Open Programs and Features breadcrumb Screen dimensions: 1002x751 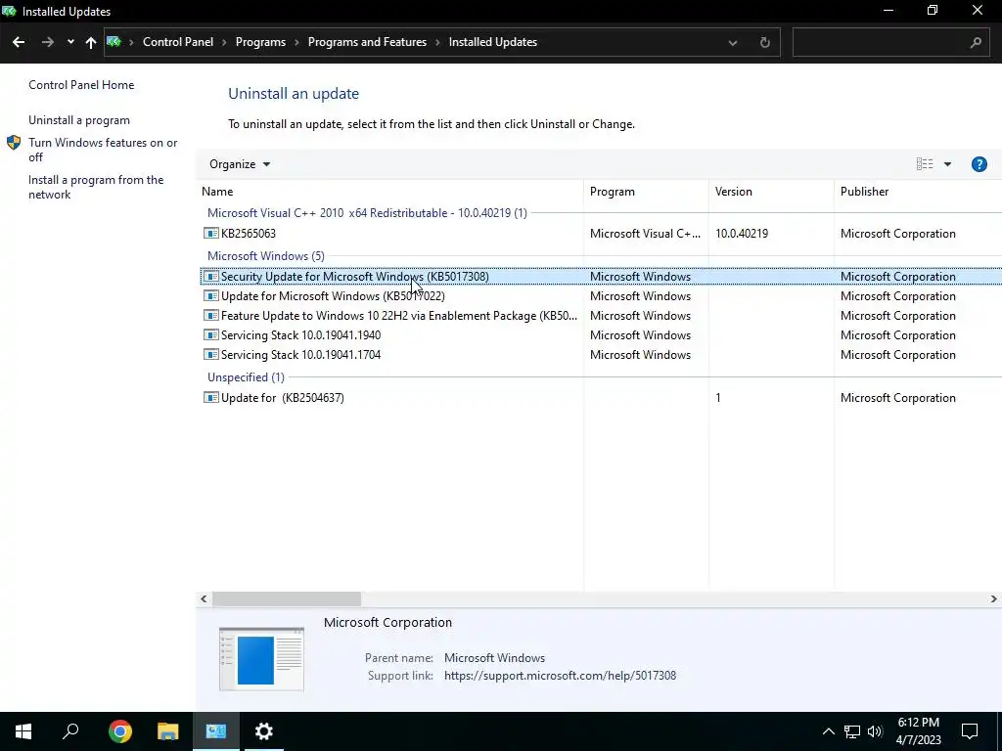point(367,42)
